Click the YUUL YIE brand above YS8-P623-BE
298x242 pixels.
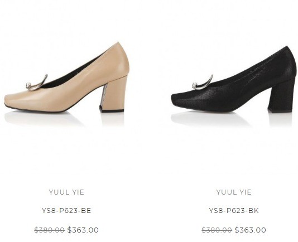(66, 192)
